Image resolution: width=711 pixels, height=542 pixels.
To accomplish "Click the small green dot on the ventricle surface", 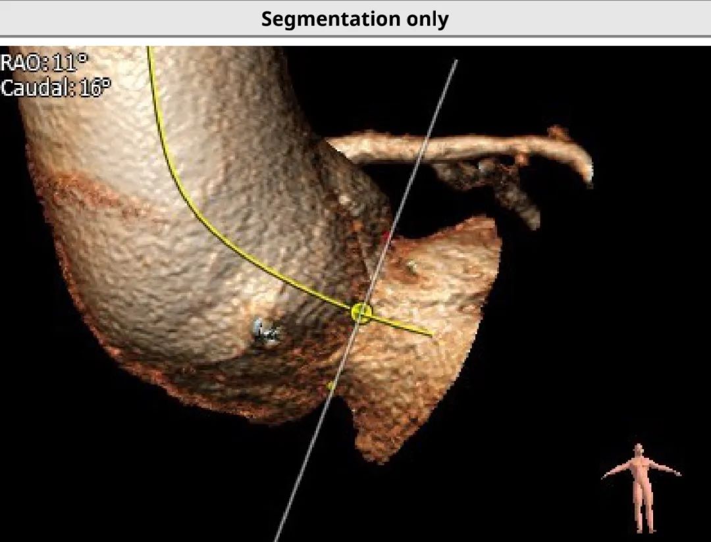I will tap(411, 266).
